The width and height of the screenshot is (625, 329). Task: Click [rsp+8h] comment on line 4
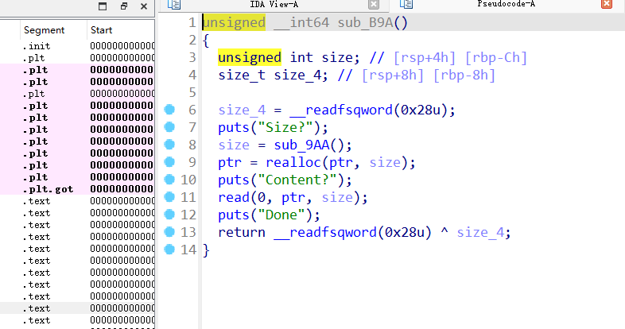pyautogui.click(x=393, y=75)
